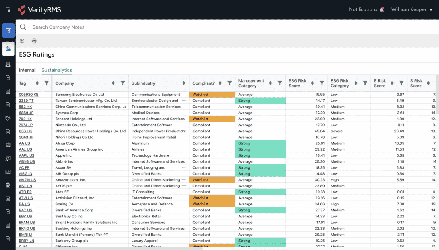Click the search magnifier icon
Viewport: 439px width, 250px height.
click(x=23, y=27)
